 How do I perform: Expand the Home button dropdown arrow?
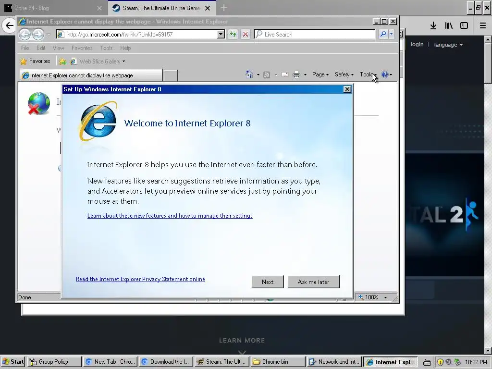[258, 74]
